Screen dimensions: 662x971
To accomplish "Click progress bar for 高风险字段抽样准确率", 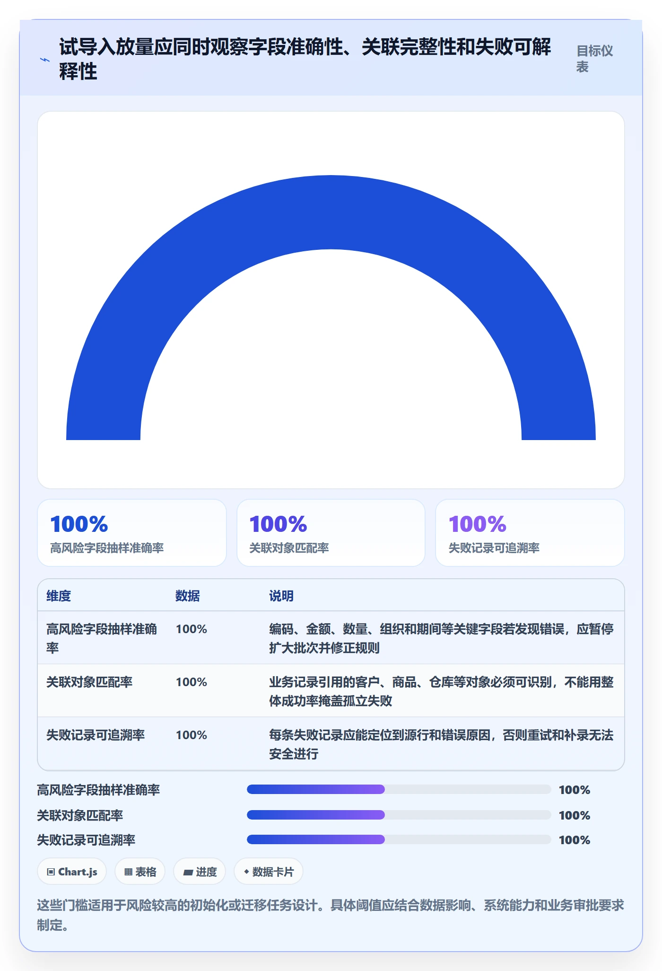I will [x=399, y=789].
